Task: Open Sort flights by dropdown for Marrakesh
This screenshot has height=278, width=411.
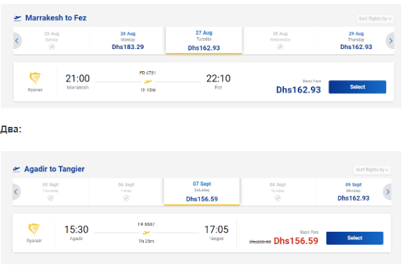Action: click(x=375, y=19)
